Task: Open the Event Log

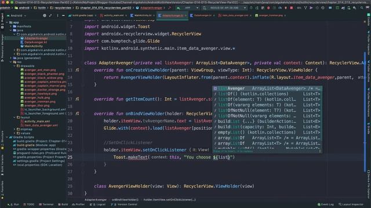Action: (326, 205)
